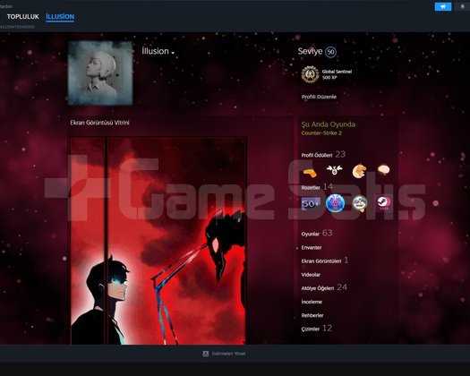
Task: Open the profile avatar image
Action: pos(100,73)
